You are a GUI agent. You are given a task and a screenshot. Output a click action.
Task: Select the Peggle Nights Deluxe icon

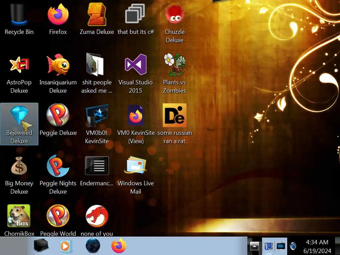coord(58,166)
